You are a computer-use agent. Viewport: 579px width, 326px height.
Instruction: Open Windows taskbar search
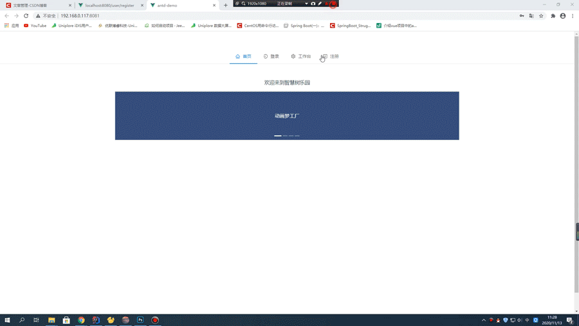pos(22,320)
